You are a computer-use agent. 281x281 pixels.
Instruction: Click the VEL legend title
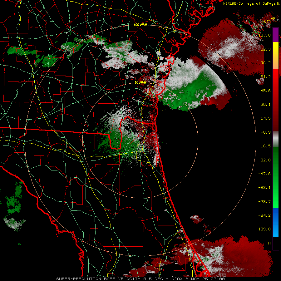click(274, 19)
